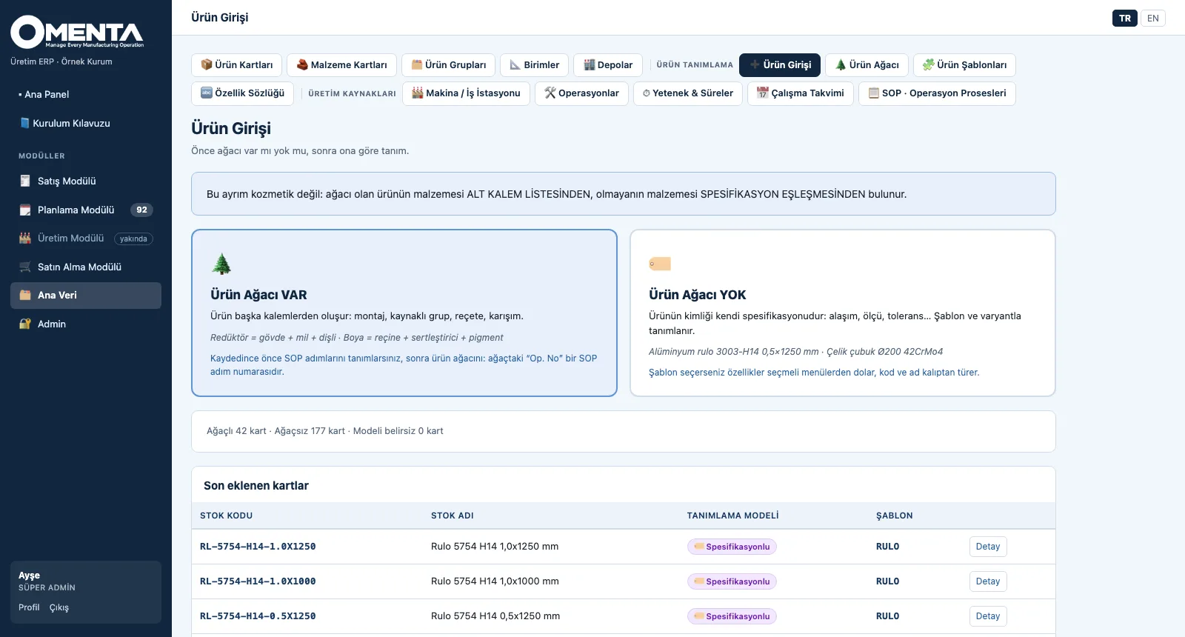The width and height of the screenshot is (1185, 637).
Task: Click the Satış Modülü sidebar icon
Action: (x=25, y=181)
